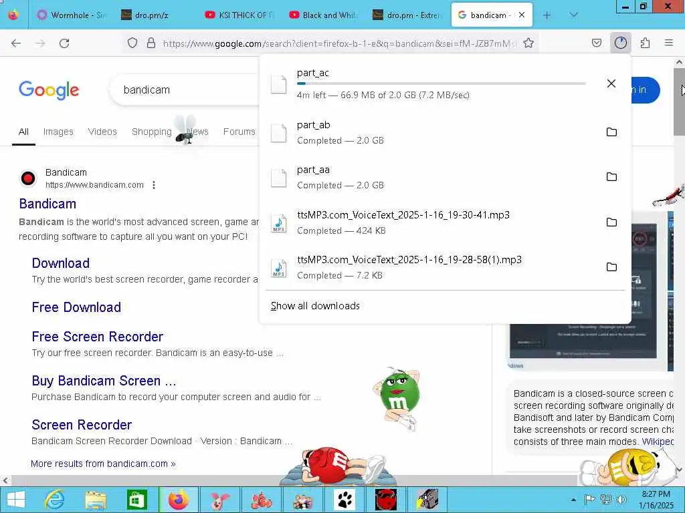Select the Forums search filter
This screenshot has height=513, width=685.
239,132
